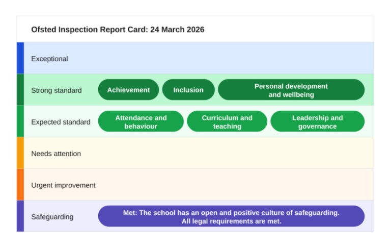Click the report card title heading
The height and width of the screenshot is (249, 391).
[118, 30]
